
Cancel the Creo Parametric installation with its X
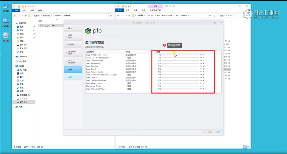pos(204,63)
